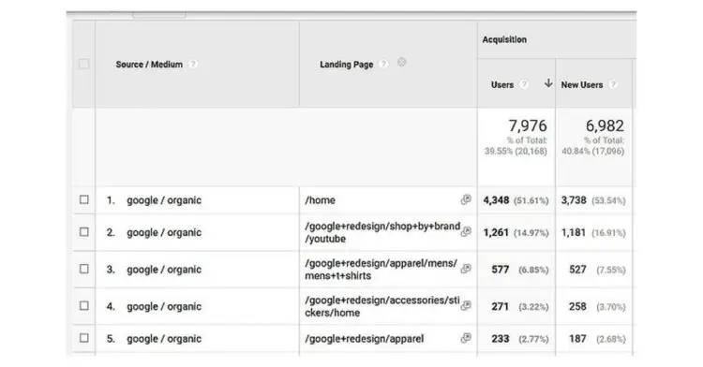
Task: Click the sort descending arrow in Users column
Action: [548, 83]
